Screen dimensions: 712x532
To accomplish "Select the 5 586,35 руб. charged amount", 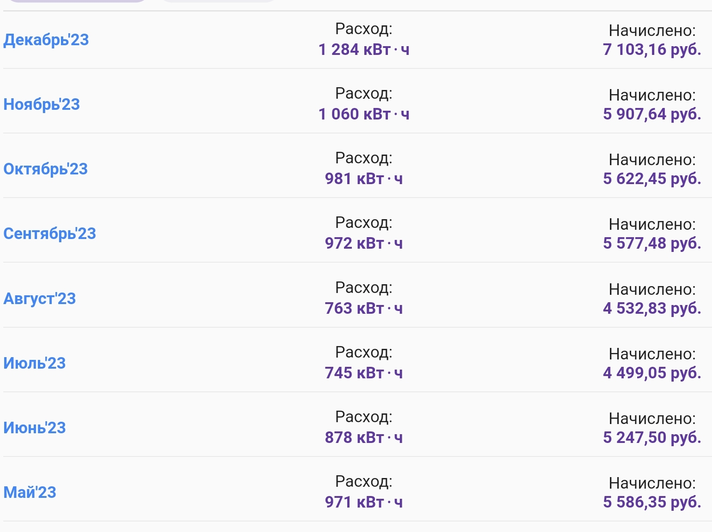I will (x=652, y=502).
